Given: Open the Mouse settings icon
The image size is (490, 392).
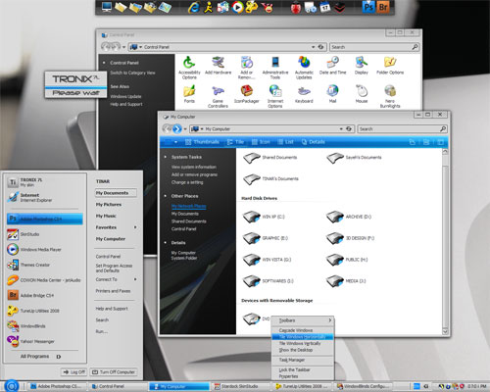Looking at the screenshot, I should [362, 94].
